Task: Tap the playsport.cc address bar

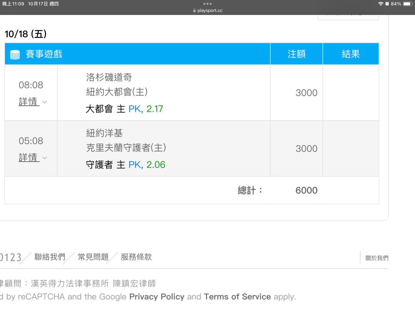Action: (207, 11)
